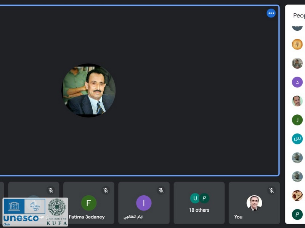Click the muted microphone icon on the You tile
This screenshot has width=305, height=228.
[271, 190]
